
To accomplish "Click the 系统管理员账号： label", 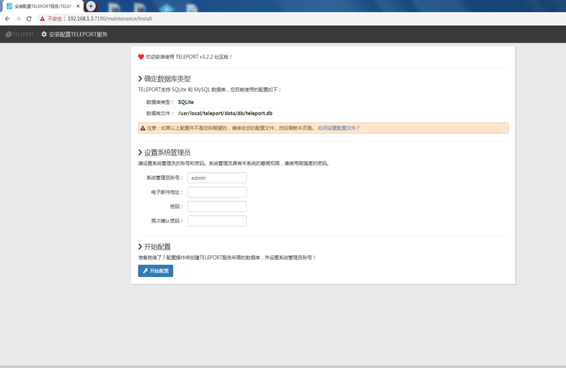I will [165, 178].
